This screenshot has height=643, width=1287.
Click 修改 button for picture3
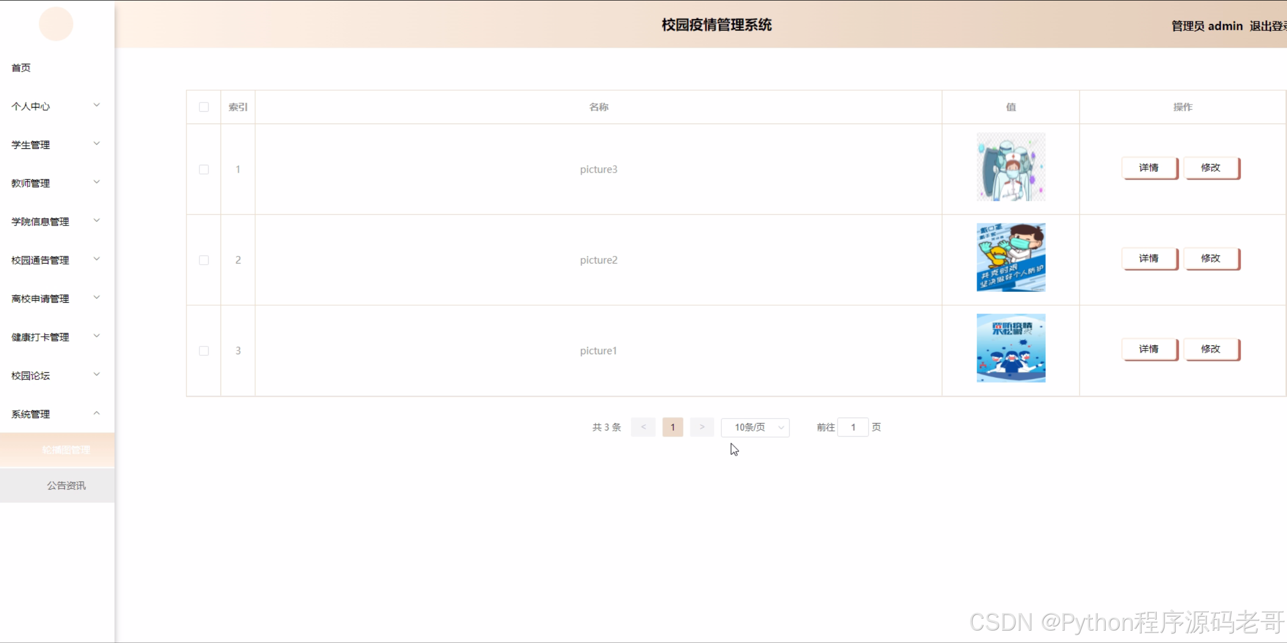(1211, 168)
